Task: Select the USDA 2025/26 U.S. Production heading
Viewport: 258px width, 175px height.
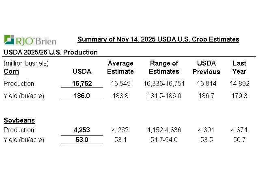Action: 51,52
